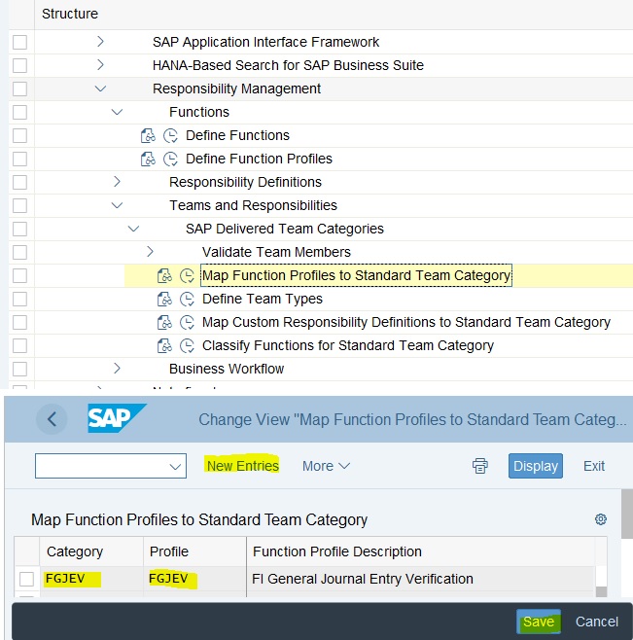Click the vertical scrollbar of the view
Viewport: 633px width, 640px height.
point(627,515)
